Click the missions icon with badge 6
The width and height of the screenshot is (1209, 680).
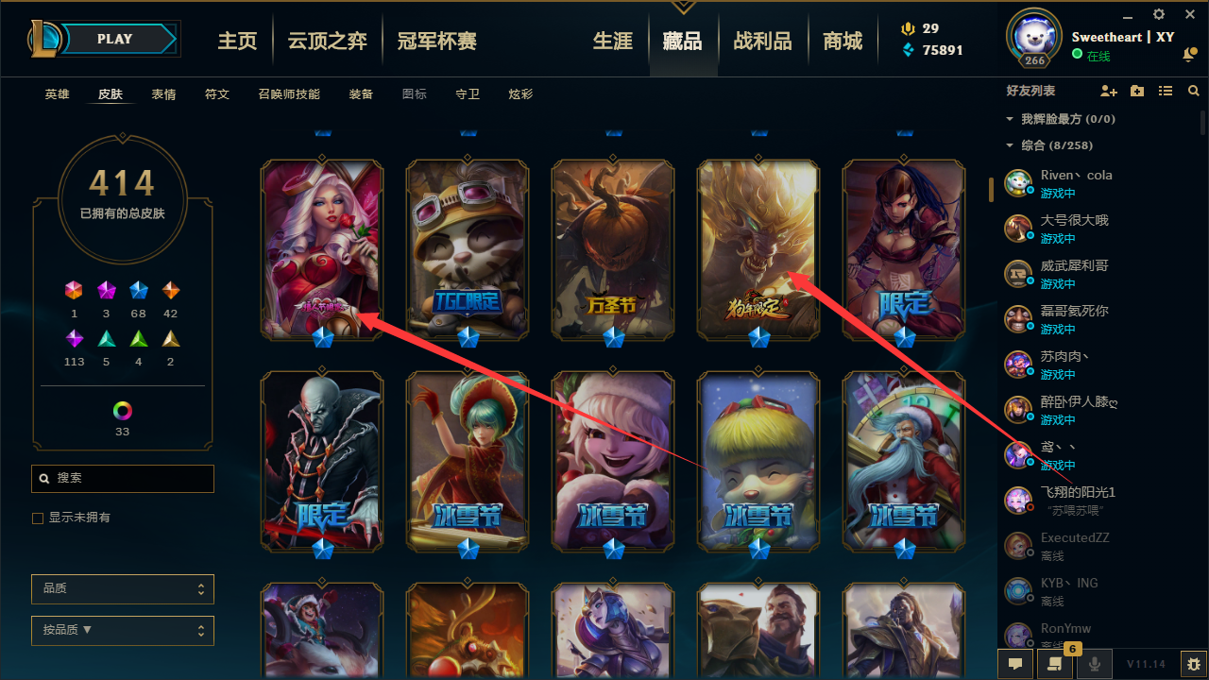pos(1055,664)
